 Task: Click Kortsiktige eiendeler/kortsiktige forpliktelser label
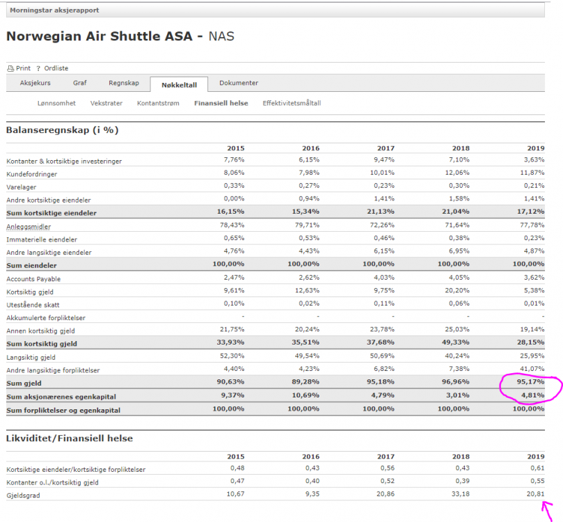(x=76, y=470)
